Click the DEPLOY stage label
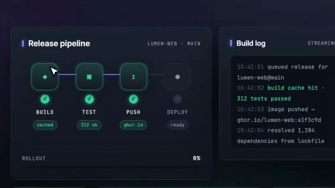 pos(177,112)
